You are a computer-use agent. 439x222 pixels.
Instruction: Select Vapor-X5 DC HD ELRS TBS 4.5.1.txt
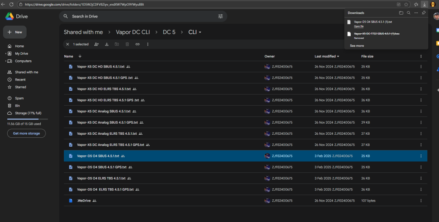pos(246,89)
